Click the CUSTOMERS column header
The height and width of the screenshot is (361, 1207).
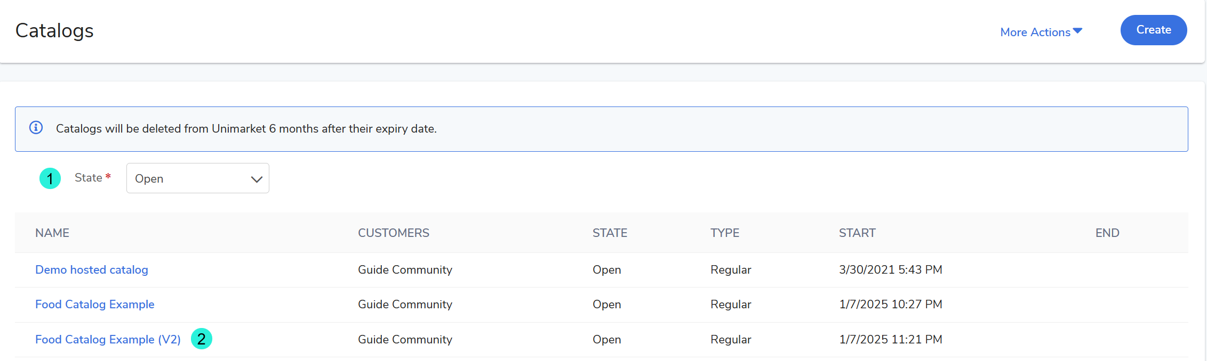[x=393, y=233]
